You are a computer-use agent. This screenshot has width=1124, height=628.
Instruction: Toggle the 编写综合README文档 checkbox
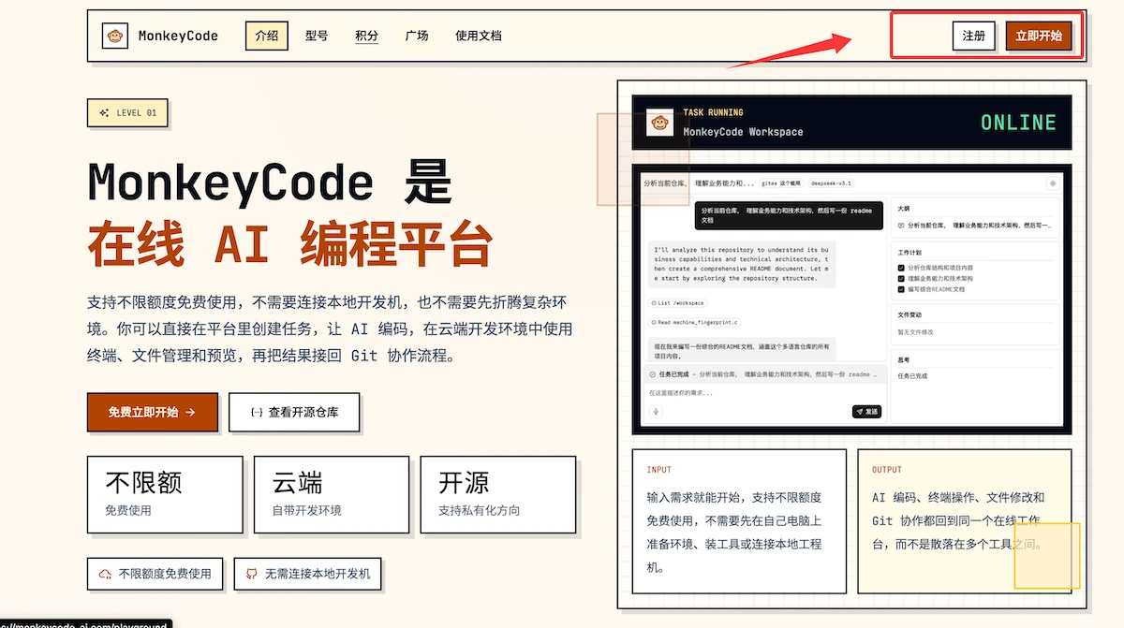901,289
